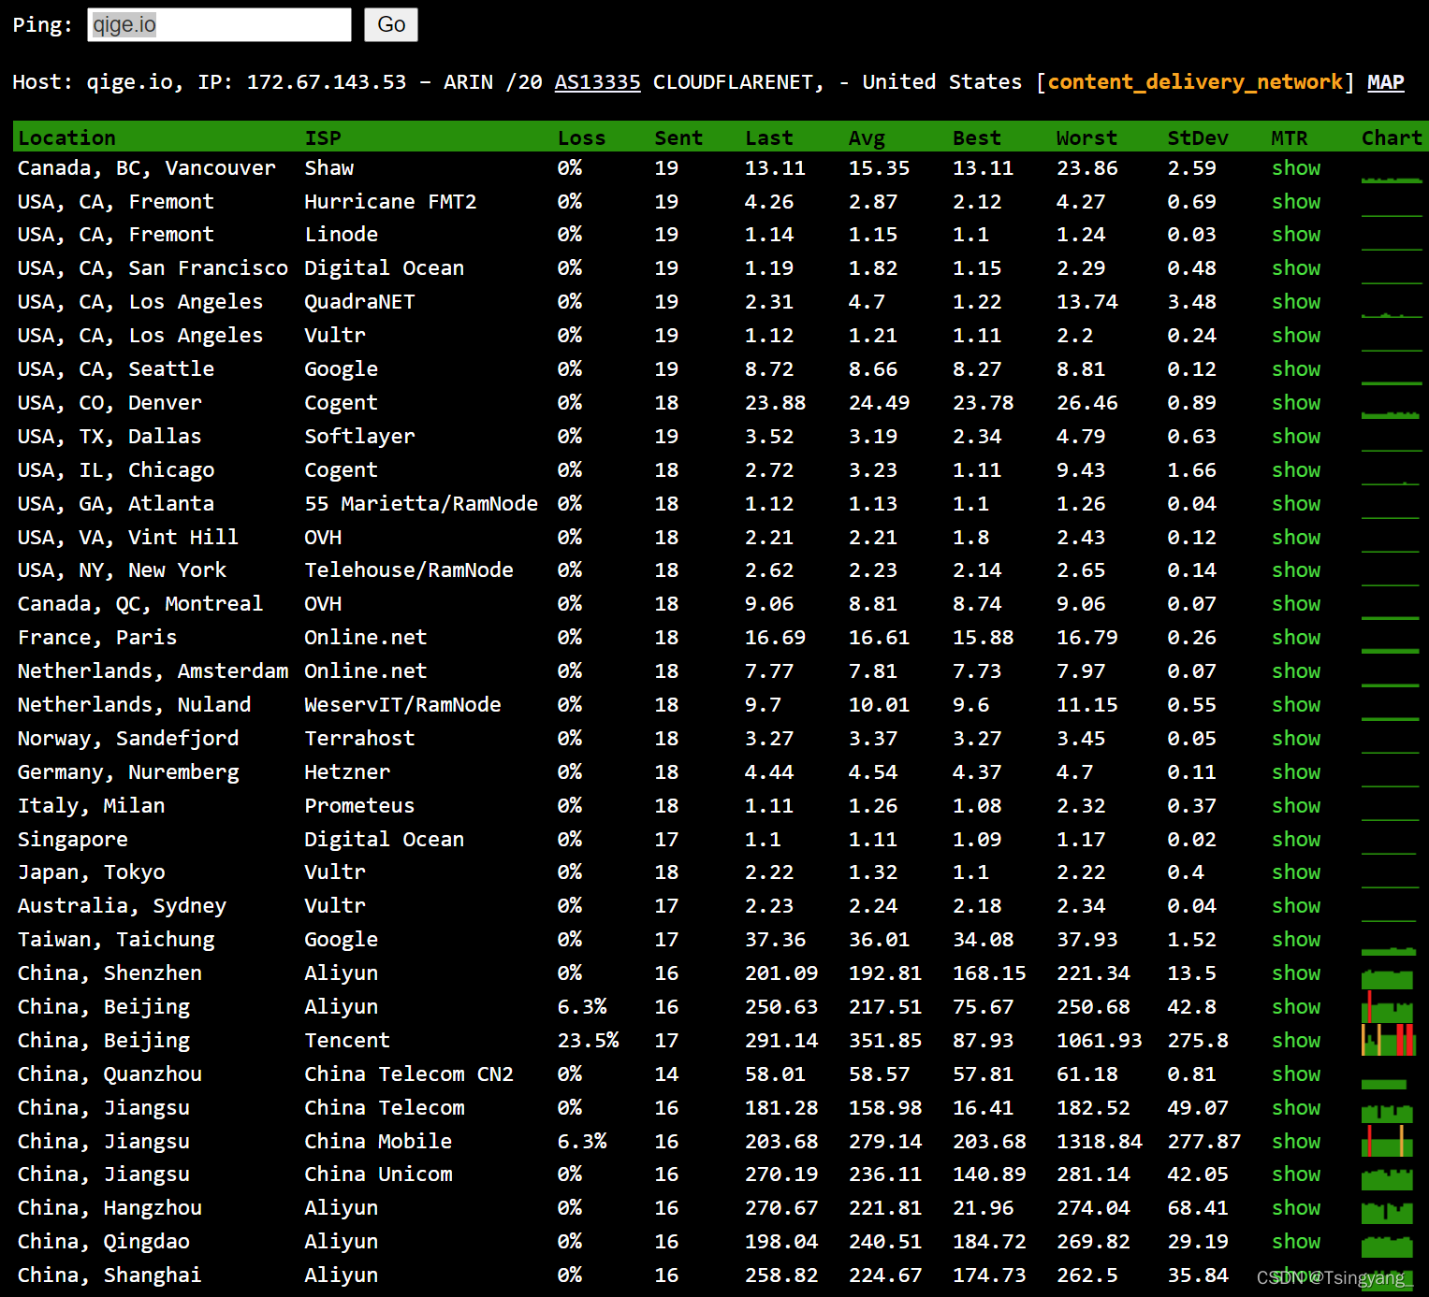Show MTR for Fremont Linode row
The image size is (1429, 1297).
1296,235
